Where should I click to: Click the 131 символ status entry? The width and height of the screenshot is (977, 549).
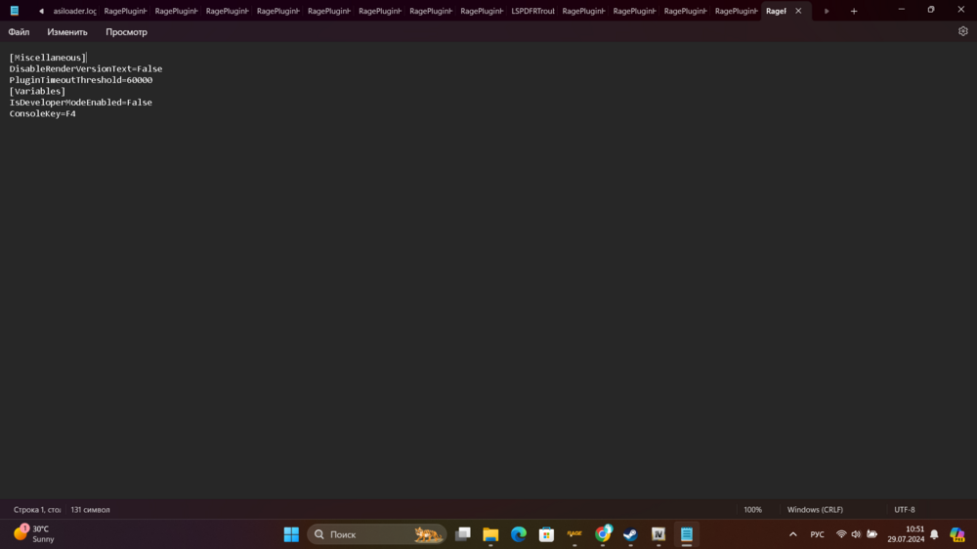click(90, 509)
